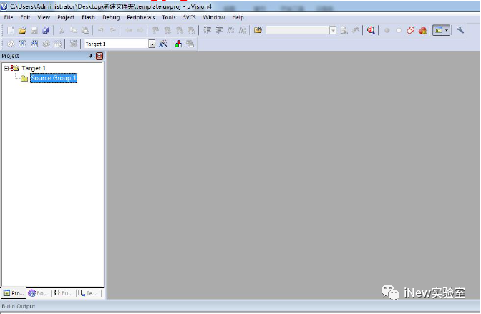Click the Paste clipboard icon
This screenshot has height=314, width=481.
point(86,30)
